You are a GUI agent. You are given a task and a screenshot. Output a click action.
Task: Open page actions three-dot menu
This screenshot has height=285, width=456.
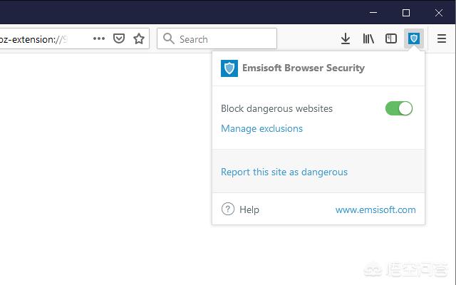point(99,38)
